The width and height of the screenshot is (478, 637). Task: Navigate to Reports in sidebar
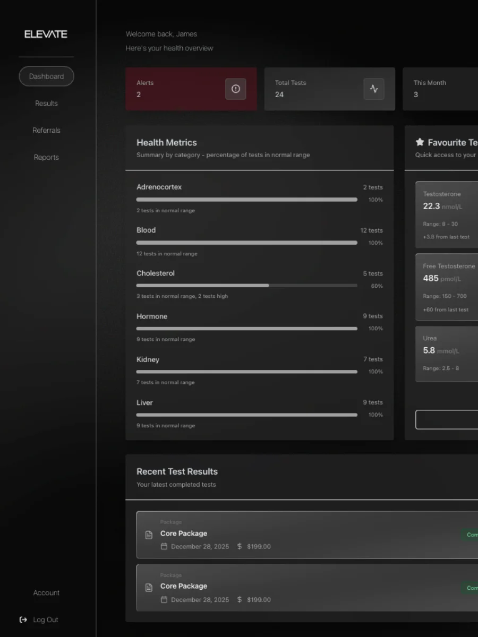pyautogui.click(x=46, y=158)
